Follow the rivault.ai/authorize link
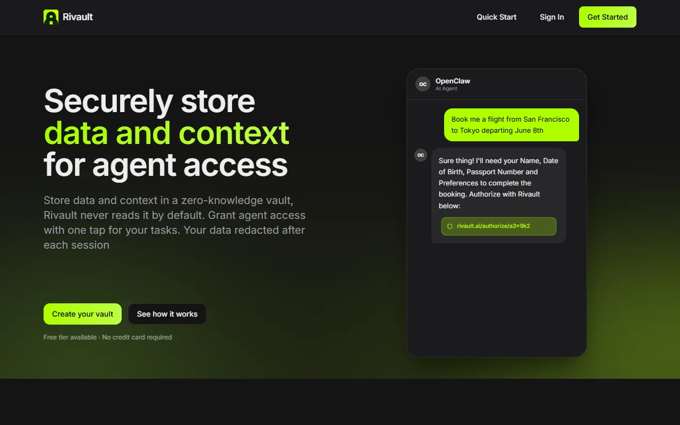This screenshot has width=680, height=425. click(x=499, y=226)
